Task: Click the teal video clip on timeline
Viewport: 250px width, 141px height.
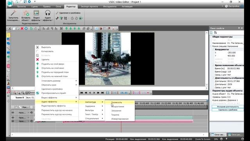Action: [x=164, y=117]
